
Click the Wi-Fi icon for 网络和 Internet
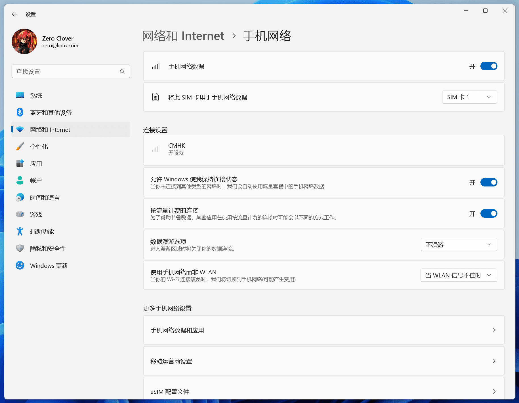click(x=20, y=130)
